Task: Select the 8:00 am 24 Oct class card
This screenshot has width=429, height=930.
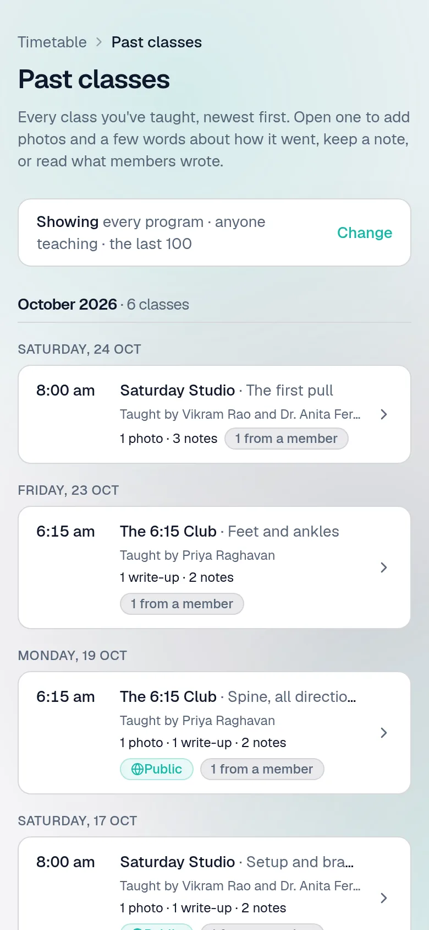Action: pos(215,414)
